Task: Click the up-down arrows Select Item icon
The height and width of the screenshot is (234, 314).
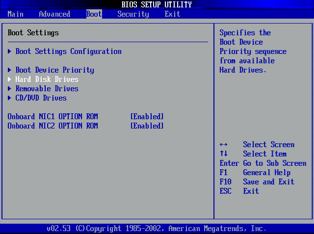Action: coord(224,154)
